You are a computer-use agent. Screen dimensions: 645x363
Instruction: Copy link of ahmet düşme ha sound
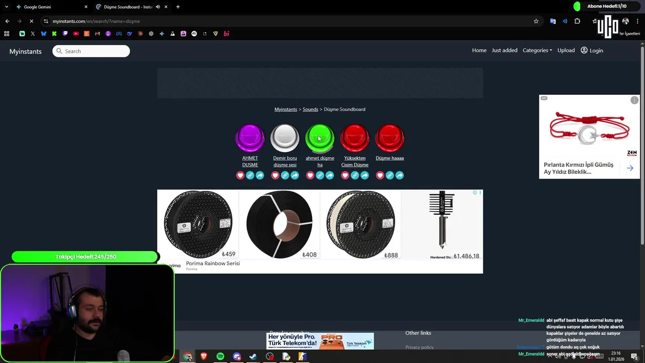coord(320,175)
